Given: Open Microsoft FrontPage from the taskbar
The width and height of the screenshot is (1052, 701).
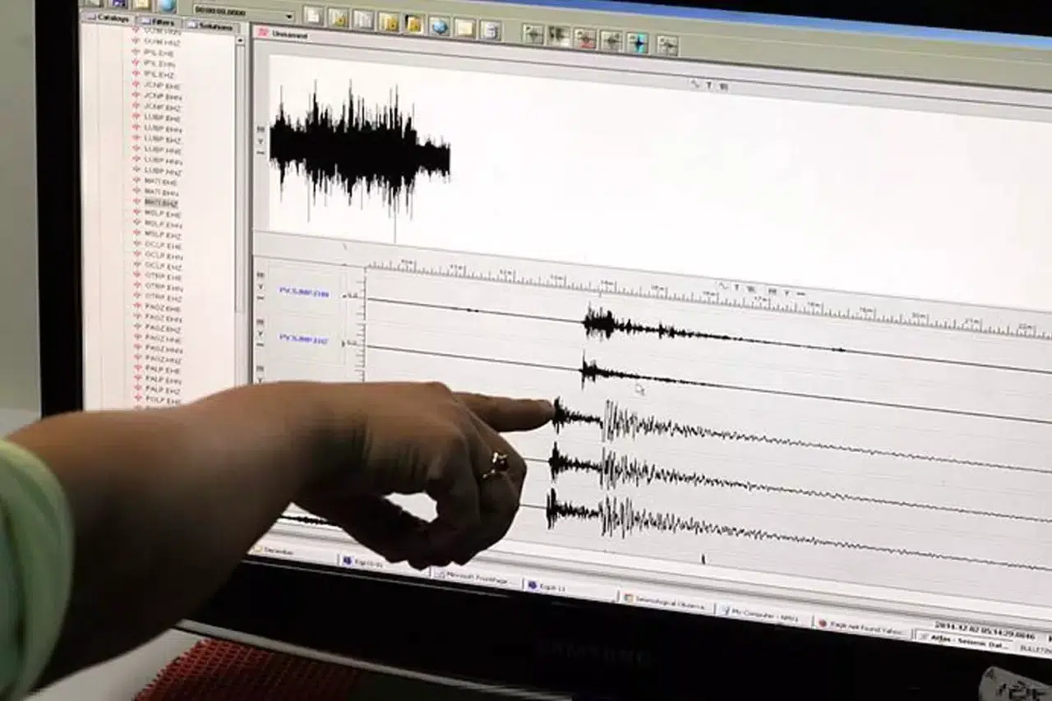Looking at the screenshot, I should click(475, 578).
